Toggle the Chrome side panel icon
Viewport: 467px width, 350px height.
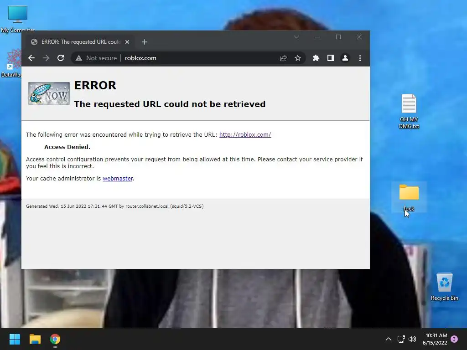331,58
